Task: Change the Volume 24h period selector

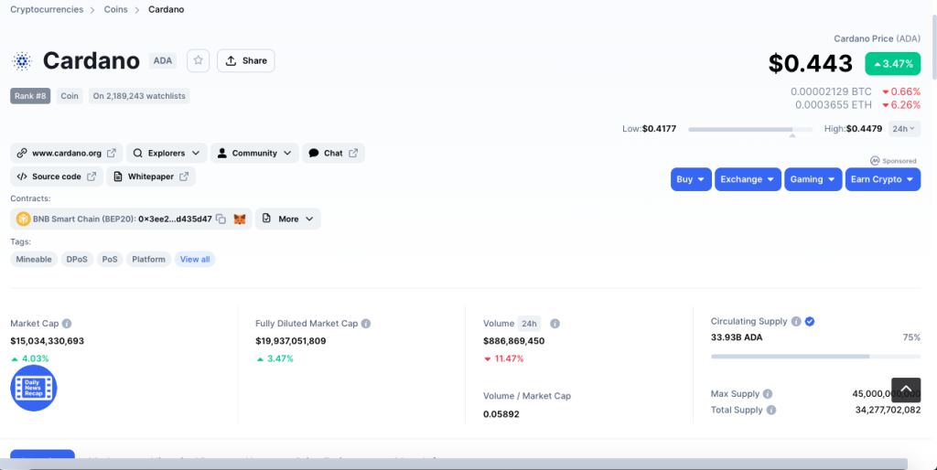Action: pos(529,324)
